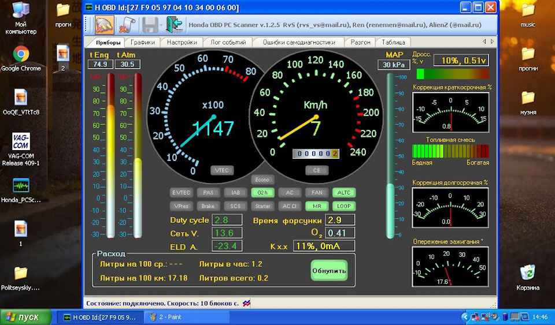Expand hidden tray icons arrow
555x325 pixels.
coord(466,317)
